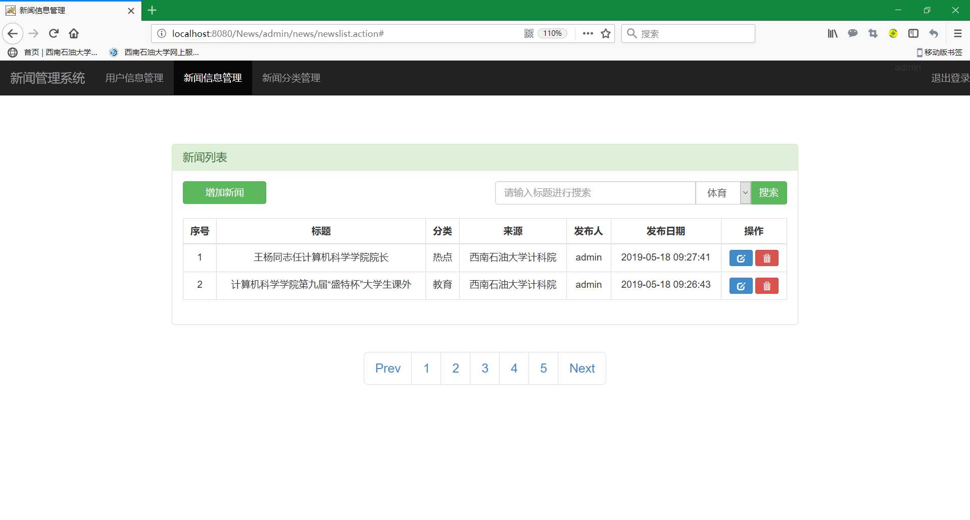Switch to 新闻信息管理 nav tab
970x520 pixels.
click(213, 78)
